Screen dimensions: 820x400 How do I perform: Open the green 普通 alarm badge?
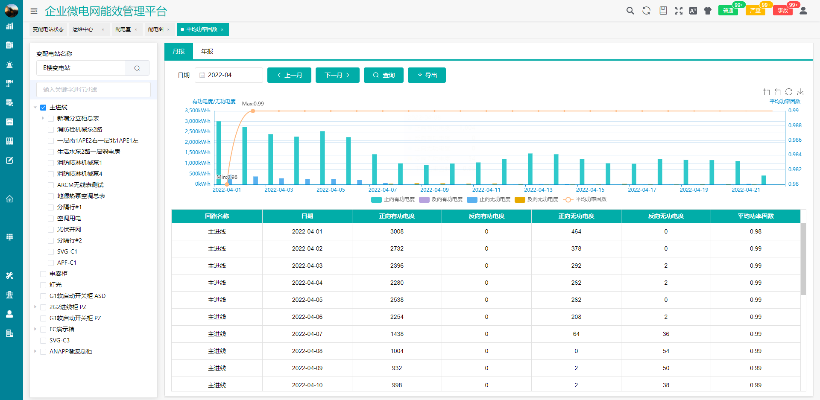tap(728, 11)
